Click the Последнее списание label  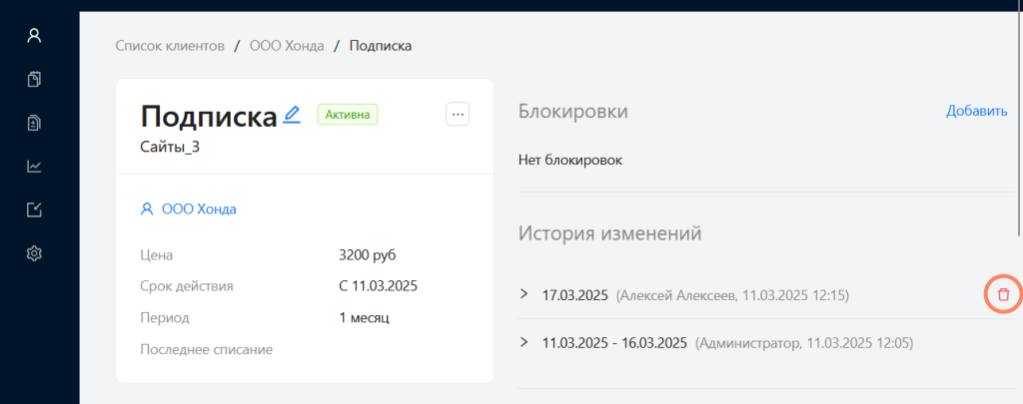click(x=206, y=350)
